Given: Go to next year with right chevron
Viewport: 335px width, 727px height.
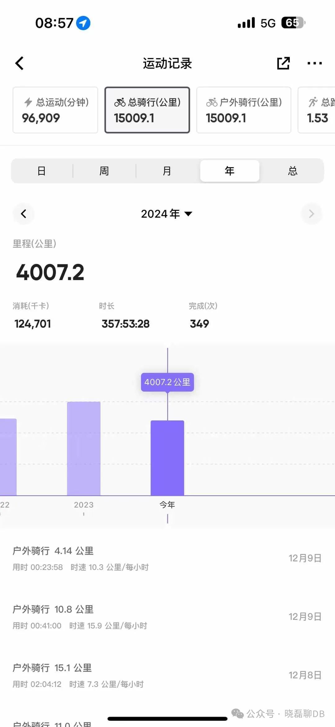Looking at the screenshot, I should click(x=311, y=214).
